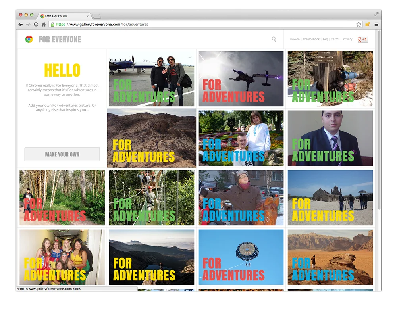Open the How-to link
397x313 pixels.
[x=295, y=39]
